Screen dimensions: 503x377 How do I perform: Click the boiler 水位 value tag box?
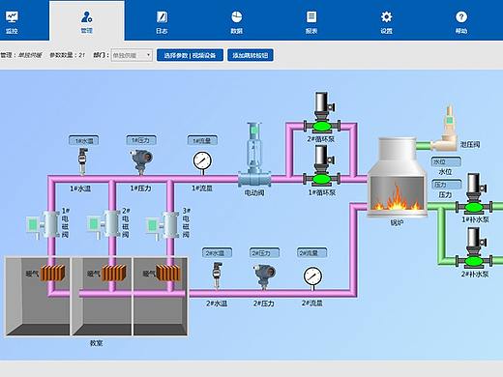(x=446, y=161)
